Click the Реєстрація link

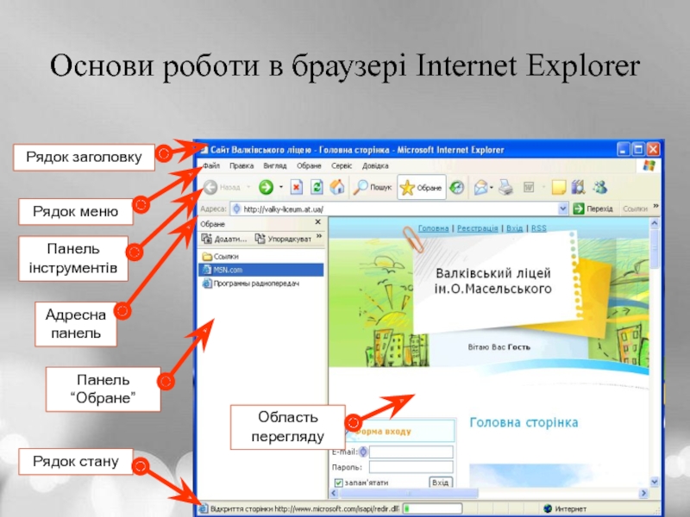pyautogui.click(x=478, y=228)
